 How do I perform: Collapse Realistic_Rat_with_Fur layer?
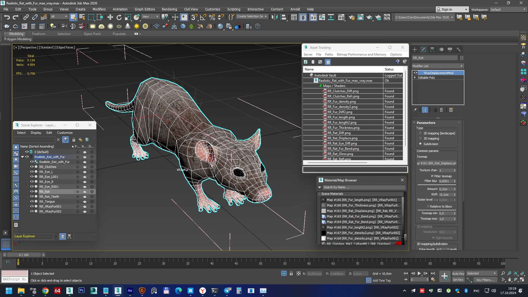pos(23,157)
